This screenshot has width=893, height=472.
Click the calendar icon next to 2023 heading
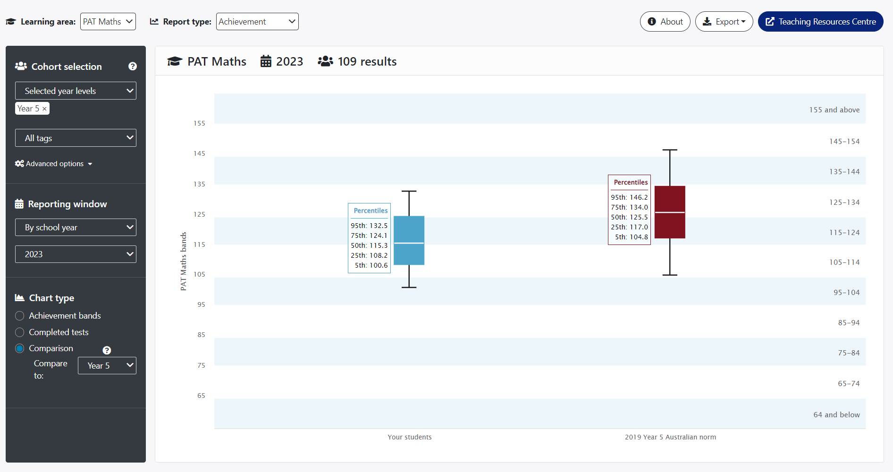[x=266, y=62]
